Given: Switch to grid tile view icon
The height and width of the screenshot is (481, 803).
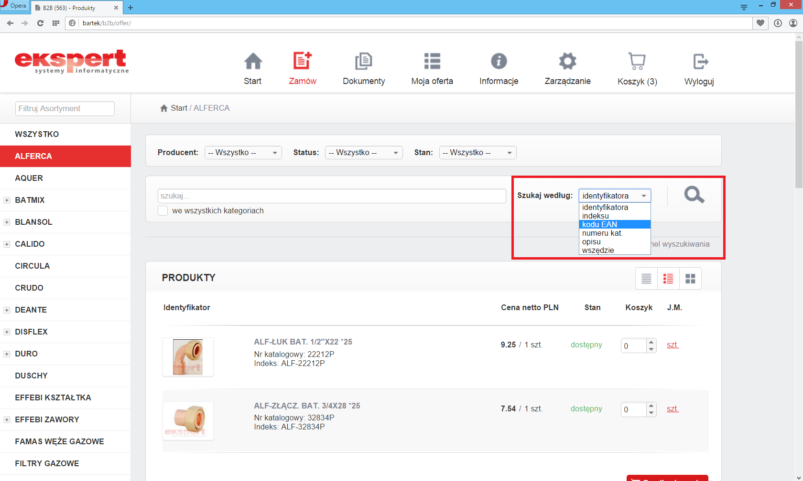Looking at the screenshot, I should (x=690, y=278).
